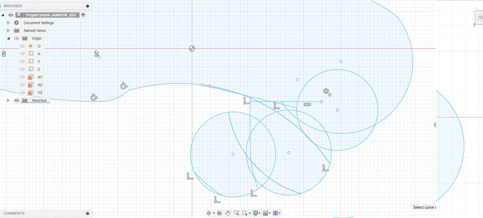The image size is (483, 218).
Task: Click center point of upper right circle
Action: point(337,110)
